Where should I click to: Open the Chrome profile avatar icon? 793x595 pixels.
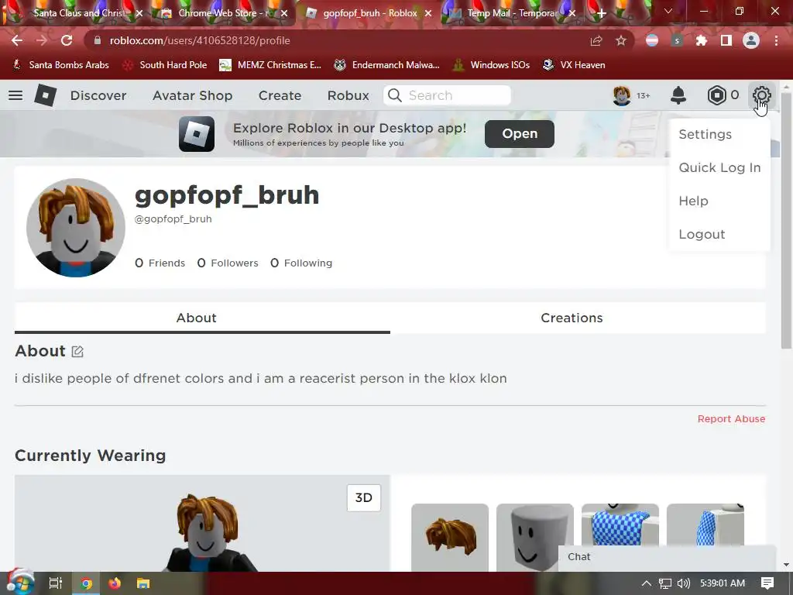click(x=751, y=40)
